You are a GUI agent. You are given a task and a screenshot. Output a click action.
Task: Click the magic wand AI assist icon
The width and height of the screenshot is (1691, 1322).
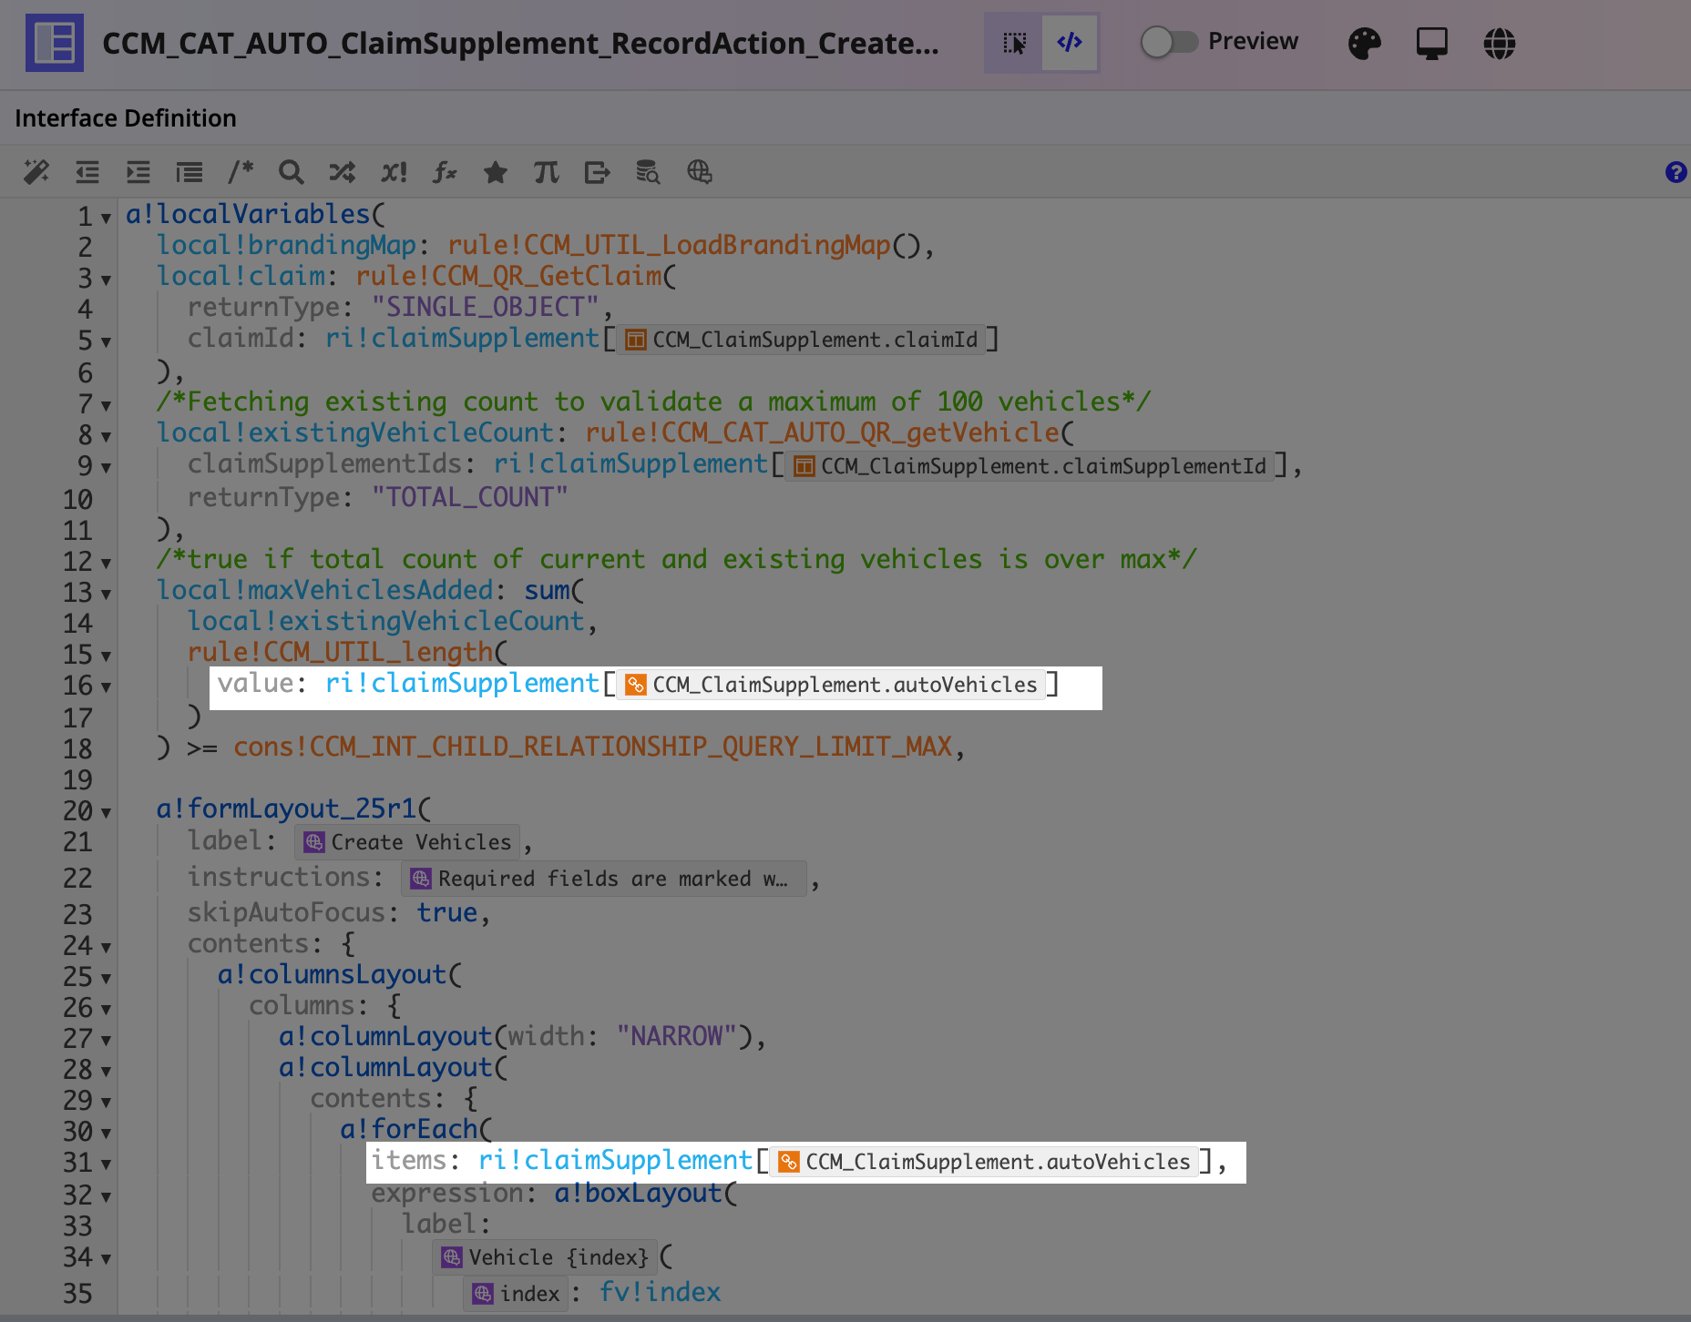(36, 172)
